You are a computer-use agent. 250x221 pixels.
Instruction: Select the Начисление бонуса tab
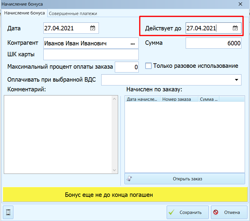(x=24, y=13)
